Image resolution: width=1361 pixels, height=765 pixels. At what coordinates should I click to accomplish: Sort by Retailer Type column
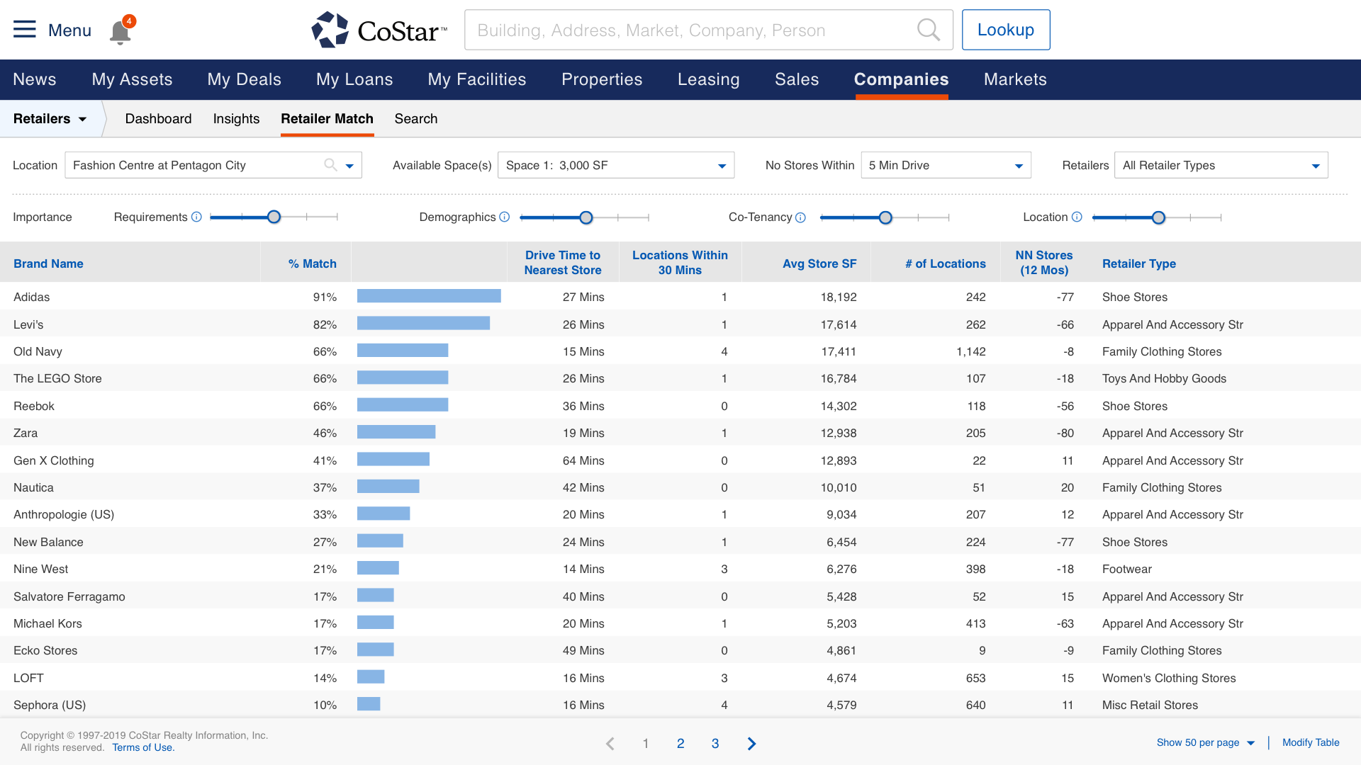pyautogui.click(x=1138, y=263)
